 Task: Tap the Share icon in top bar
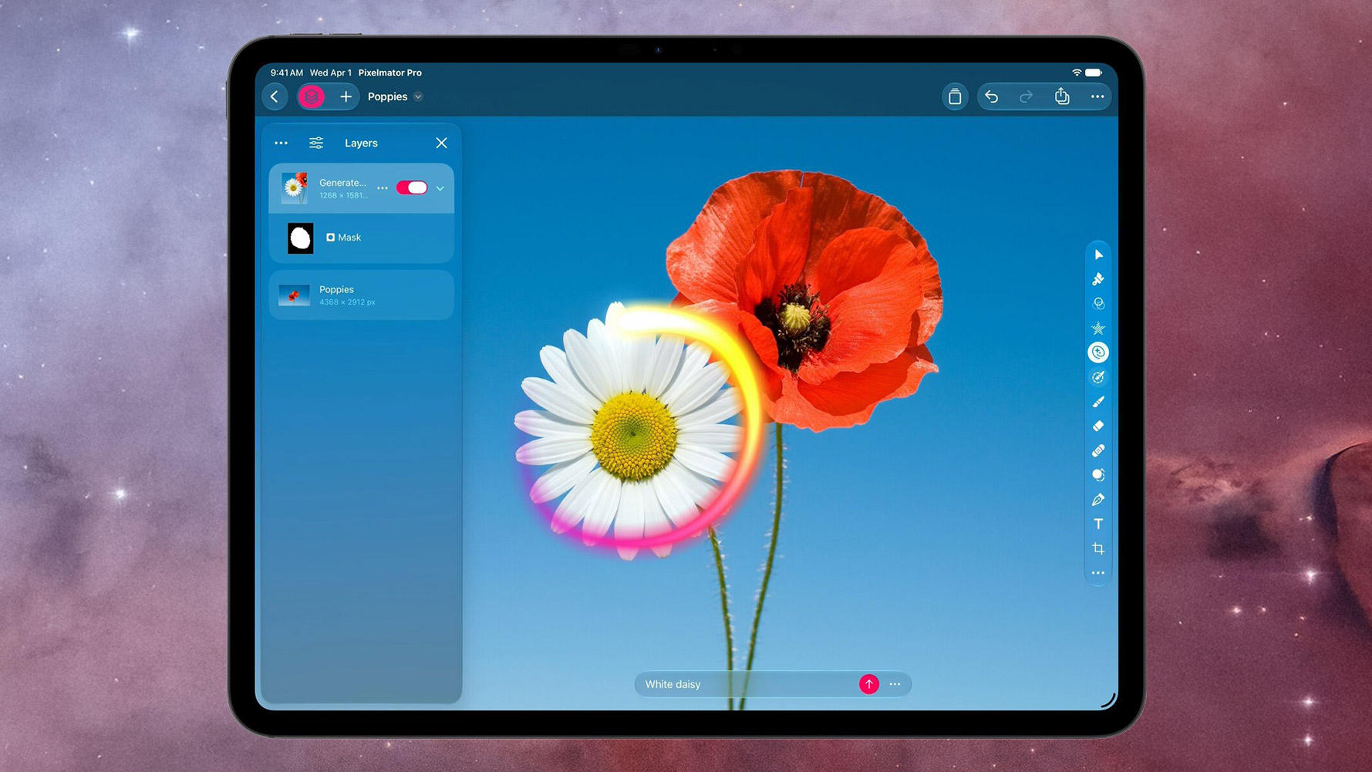[x=1062, y=96]
